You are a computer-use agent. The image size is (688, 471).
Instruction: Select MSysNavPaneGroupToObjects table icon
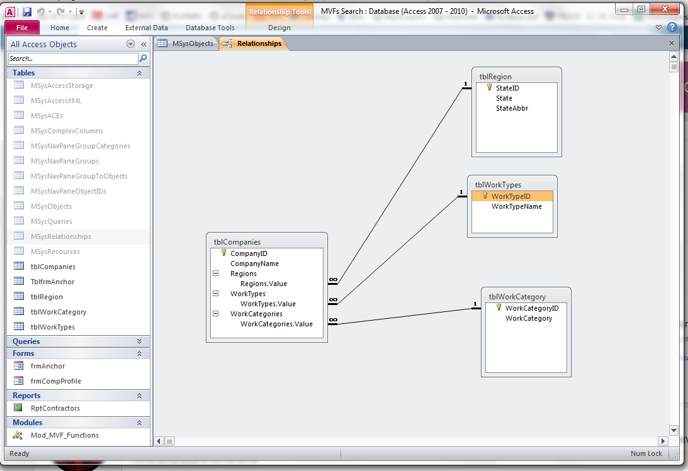point(19,175)
